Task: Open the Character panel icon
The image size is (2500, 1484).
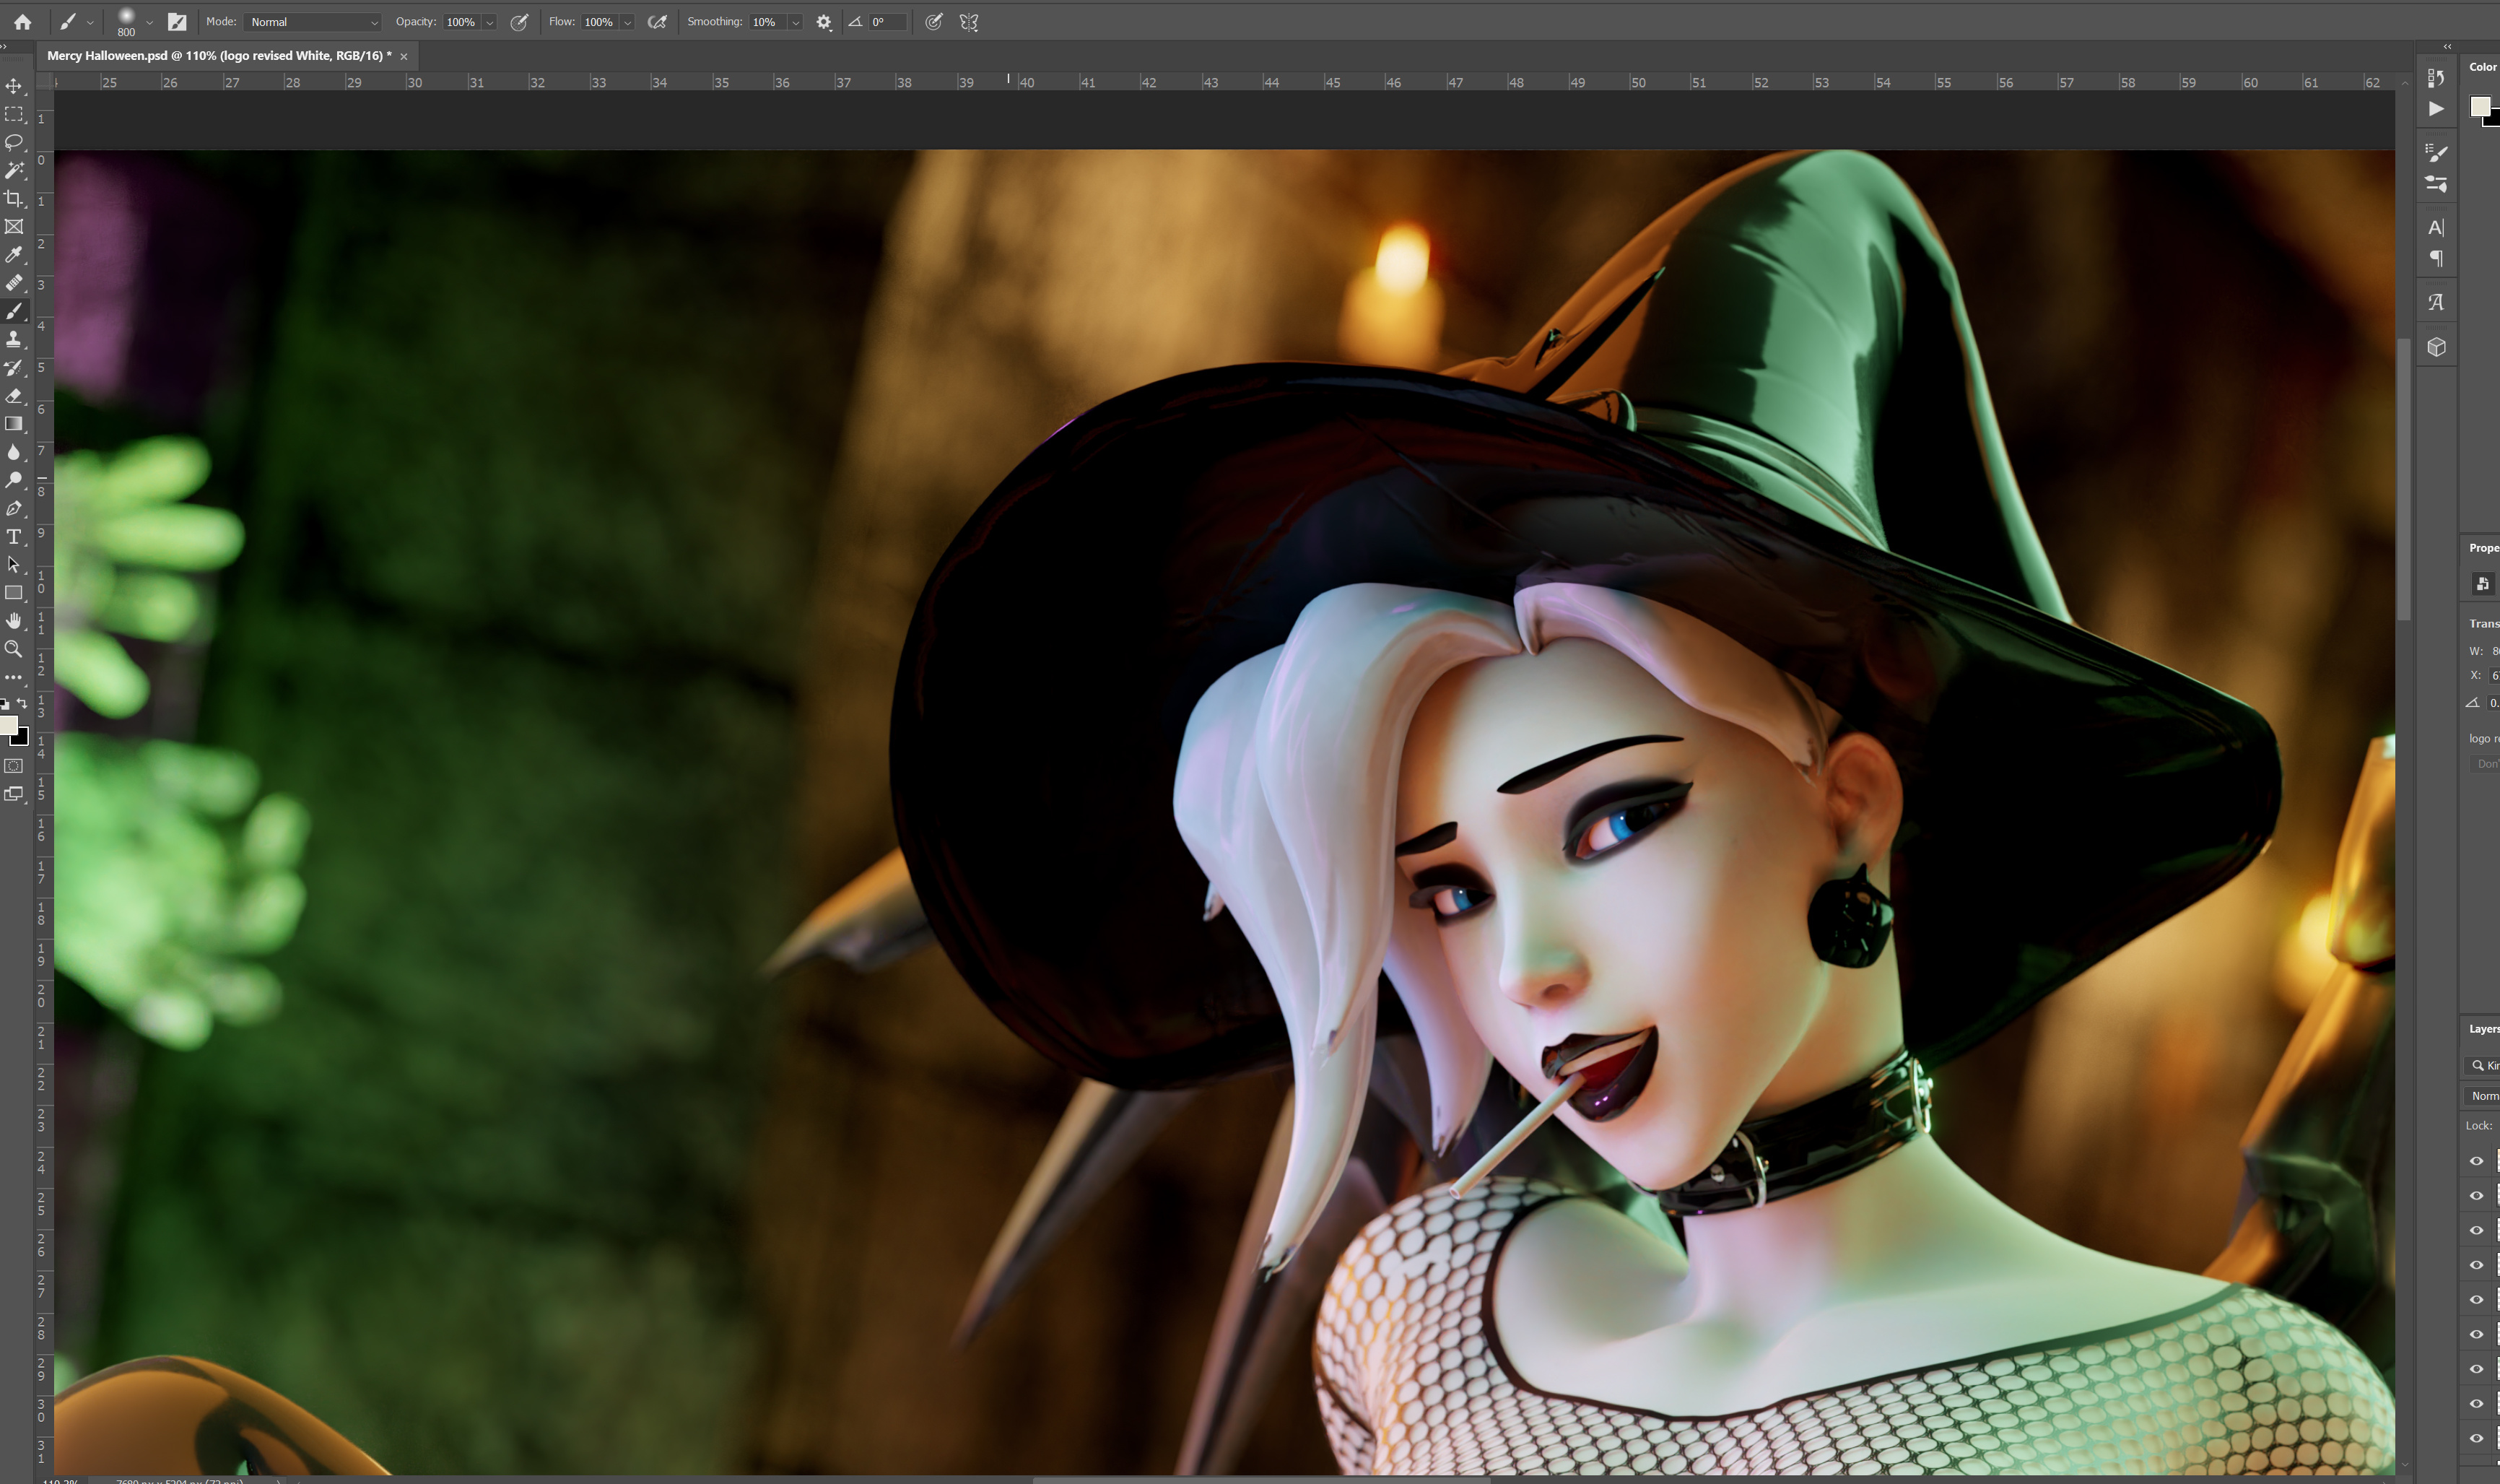Action: [x=2436, y=227]
